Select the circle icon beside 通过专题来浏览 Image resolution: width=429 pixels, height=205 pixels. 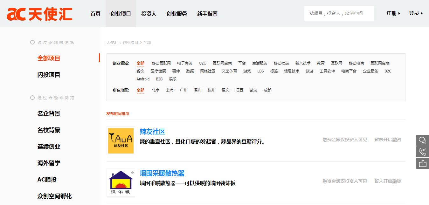tap(32, 98)
